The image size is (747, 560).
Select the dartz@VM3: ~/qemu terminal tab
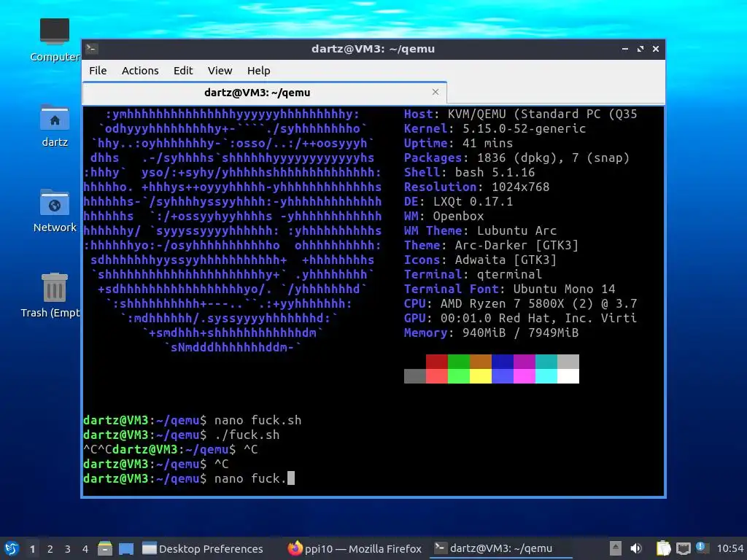click(264, 93)
